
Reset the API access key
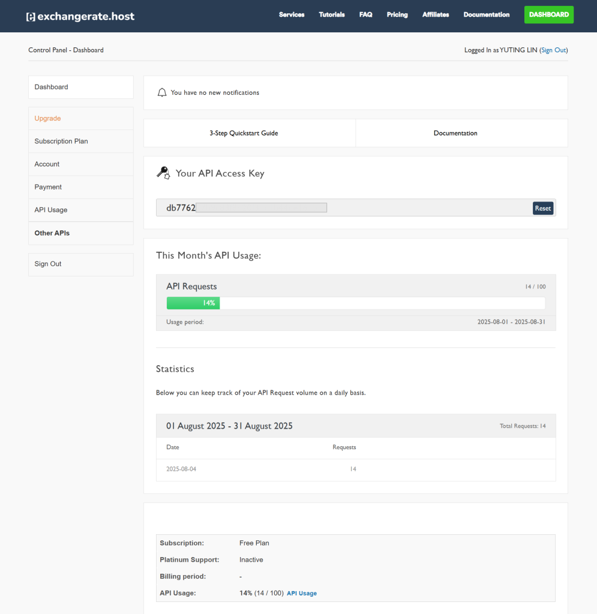pos(543,208)
